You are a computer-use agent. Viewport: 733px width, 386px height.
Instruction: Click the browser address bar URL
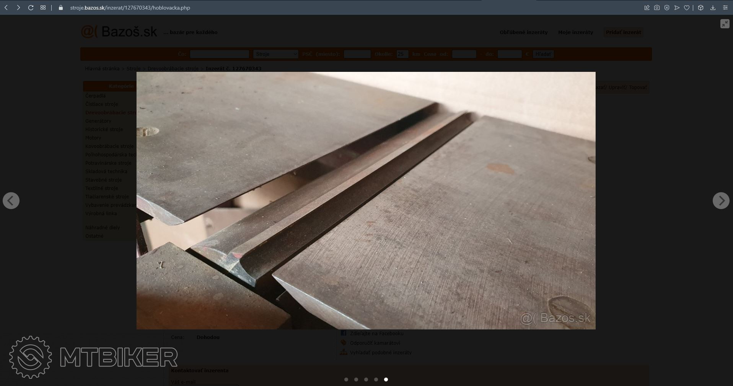(x=130, y=8)
